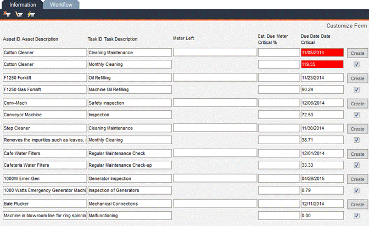The image size is (369, 226).
Task: Click Create button for Cotton Cleaner row
Action: (x=357, y=53)
